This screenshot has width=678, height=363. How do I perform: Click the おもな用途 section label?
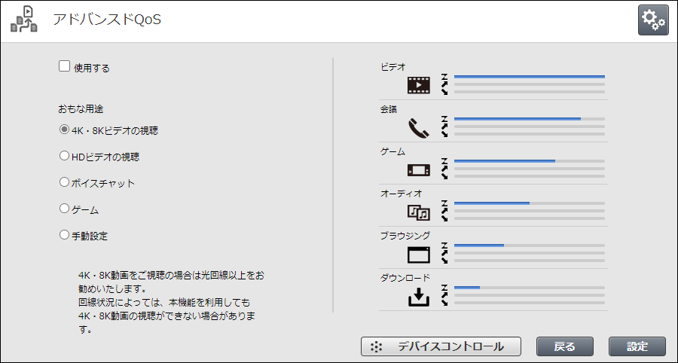click(81, 109)
